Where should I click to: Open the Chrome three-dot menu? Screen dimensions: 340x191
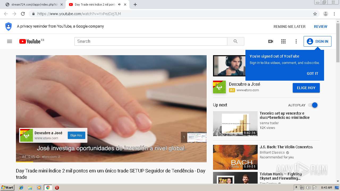[334, 14]
